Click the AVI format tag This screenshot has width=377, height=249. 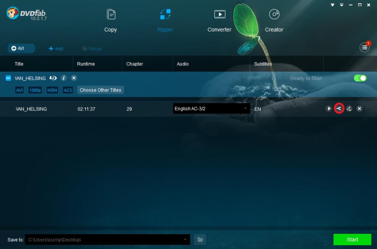(19, 90)
